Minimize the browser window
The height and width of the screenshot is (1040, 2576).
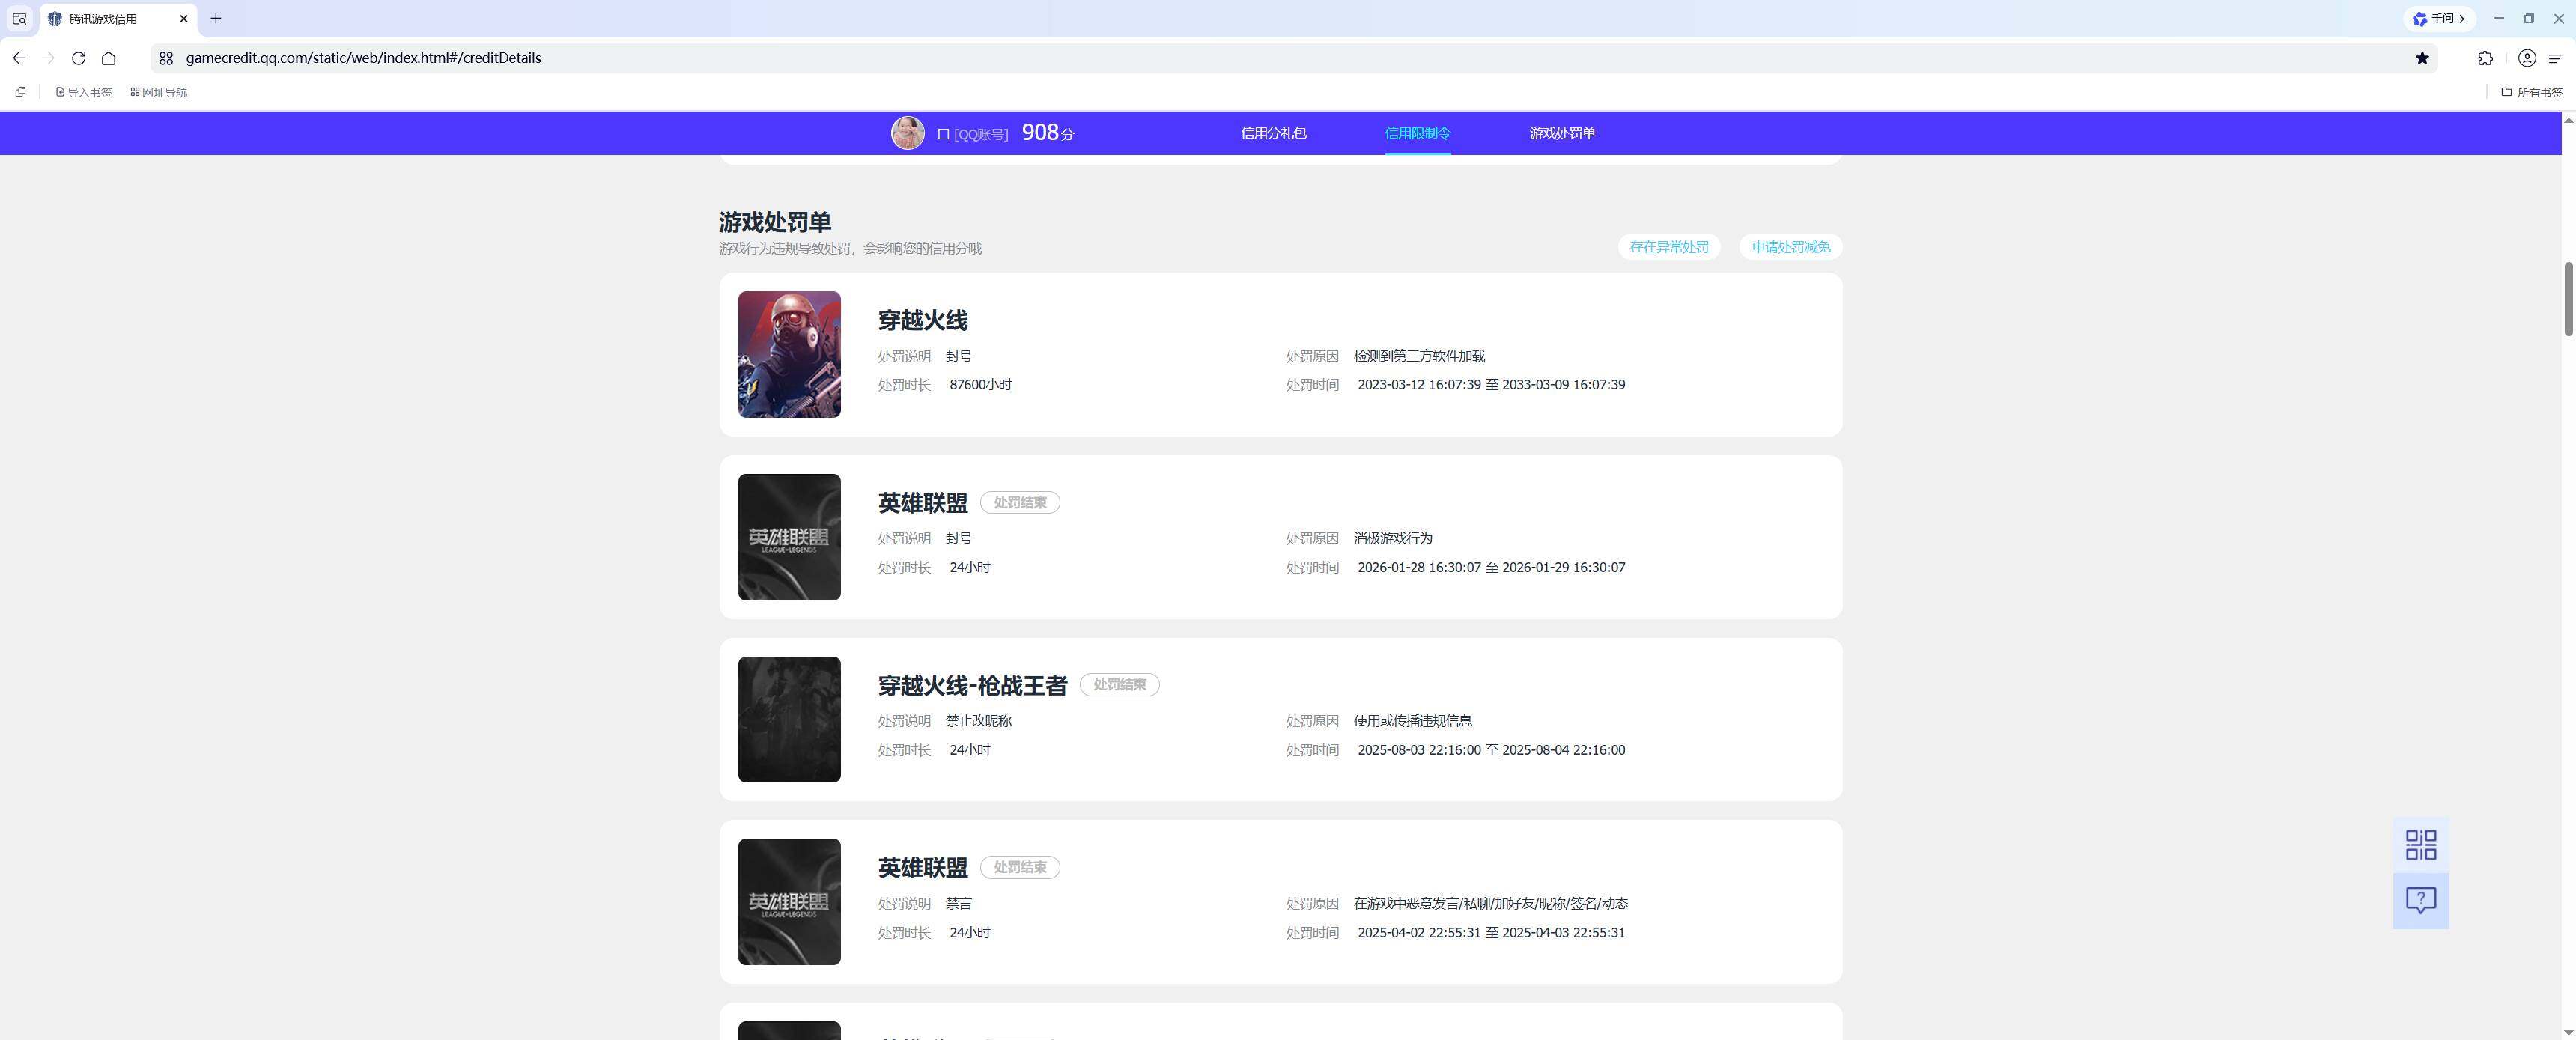pos(2498,18)
